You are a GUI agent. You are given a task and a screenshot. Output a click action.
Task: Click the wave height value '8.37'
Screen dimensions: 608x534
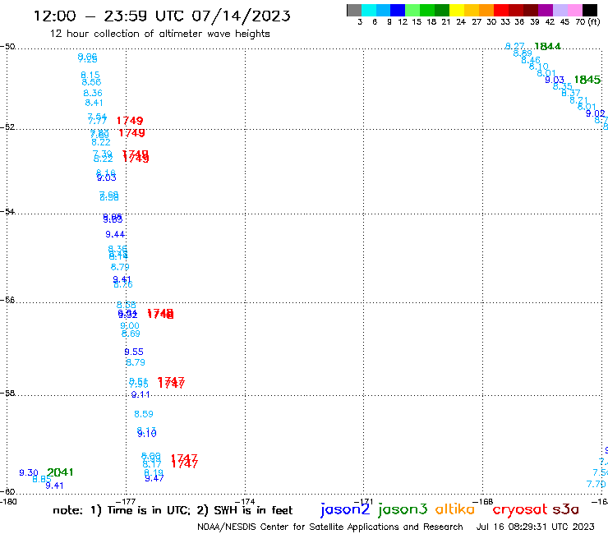point(571,93)
